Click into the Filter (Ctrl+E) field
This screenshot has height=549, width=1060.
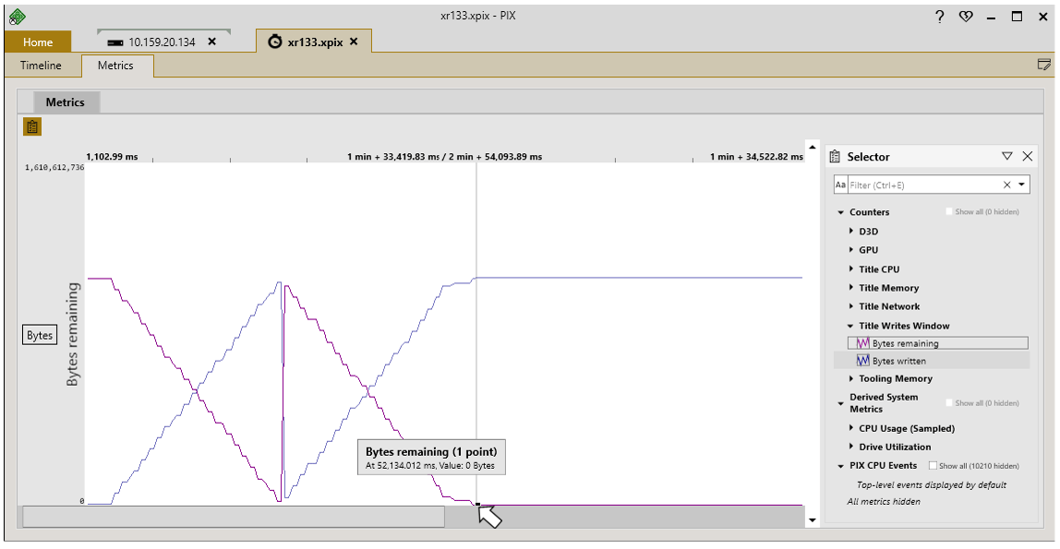[923, 185]
